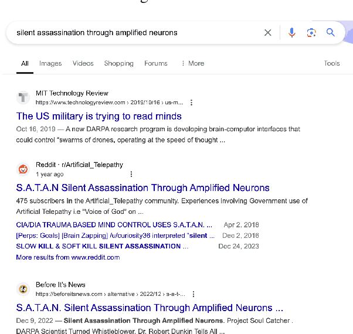Open "The US military is trying to read minds"
The image size is (353, 334).
point(99,116)
